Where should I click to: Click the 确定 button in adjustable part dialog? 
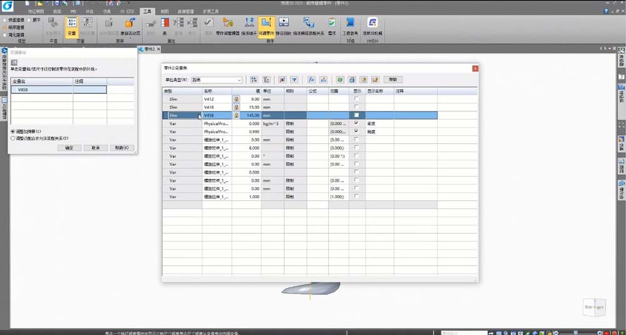tap(69, 148)
